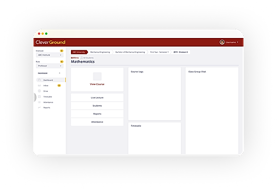The height and width of the screenshot is (189, 277).
Task: Click the user avatar icon in the header
Action: pyautogui.click(x=222, y=42)
